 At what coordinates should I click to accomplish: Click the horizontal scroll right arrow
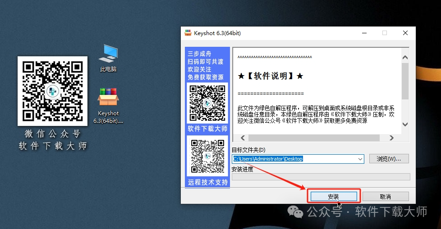(391, 138)
